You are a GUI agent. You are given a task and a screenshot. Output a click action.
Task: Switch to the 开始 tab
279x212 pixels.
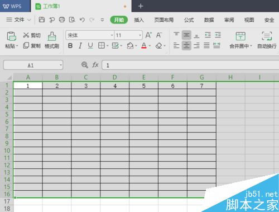tap(119, 20)
